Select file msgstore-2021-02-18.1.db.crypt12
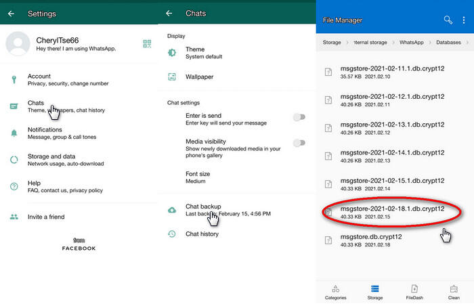This screenshot has width=474, height=306. click(x=392, y=213)
